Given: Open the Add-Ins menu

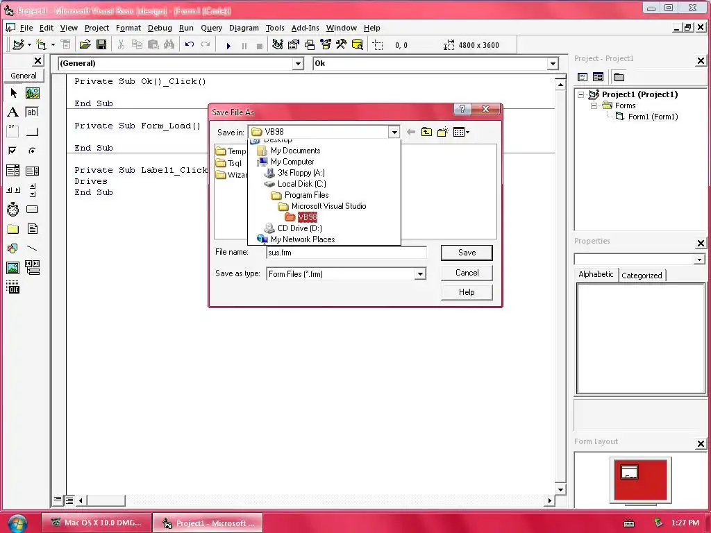Looking at the screenshot, I should point(306,28).
